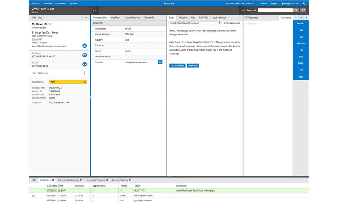Click the Search All input field
This screenshot has width=338, height=211.
pyautogui.click(x=275, y=10)
